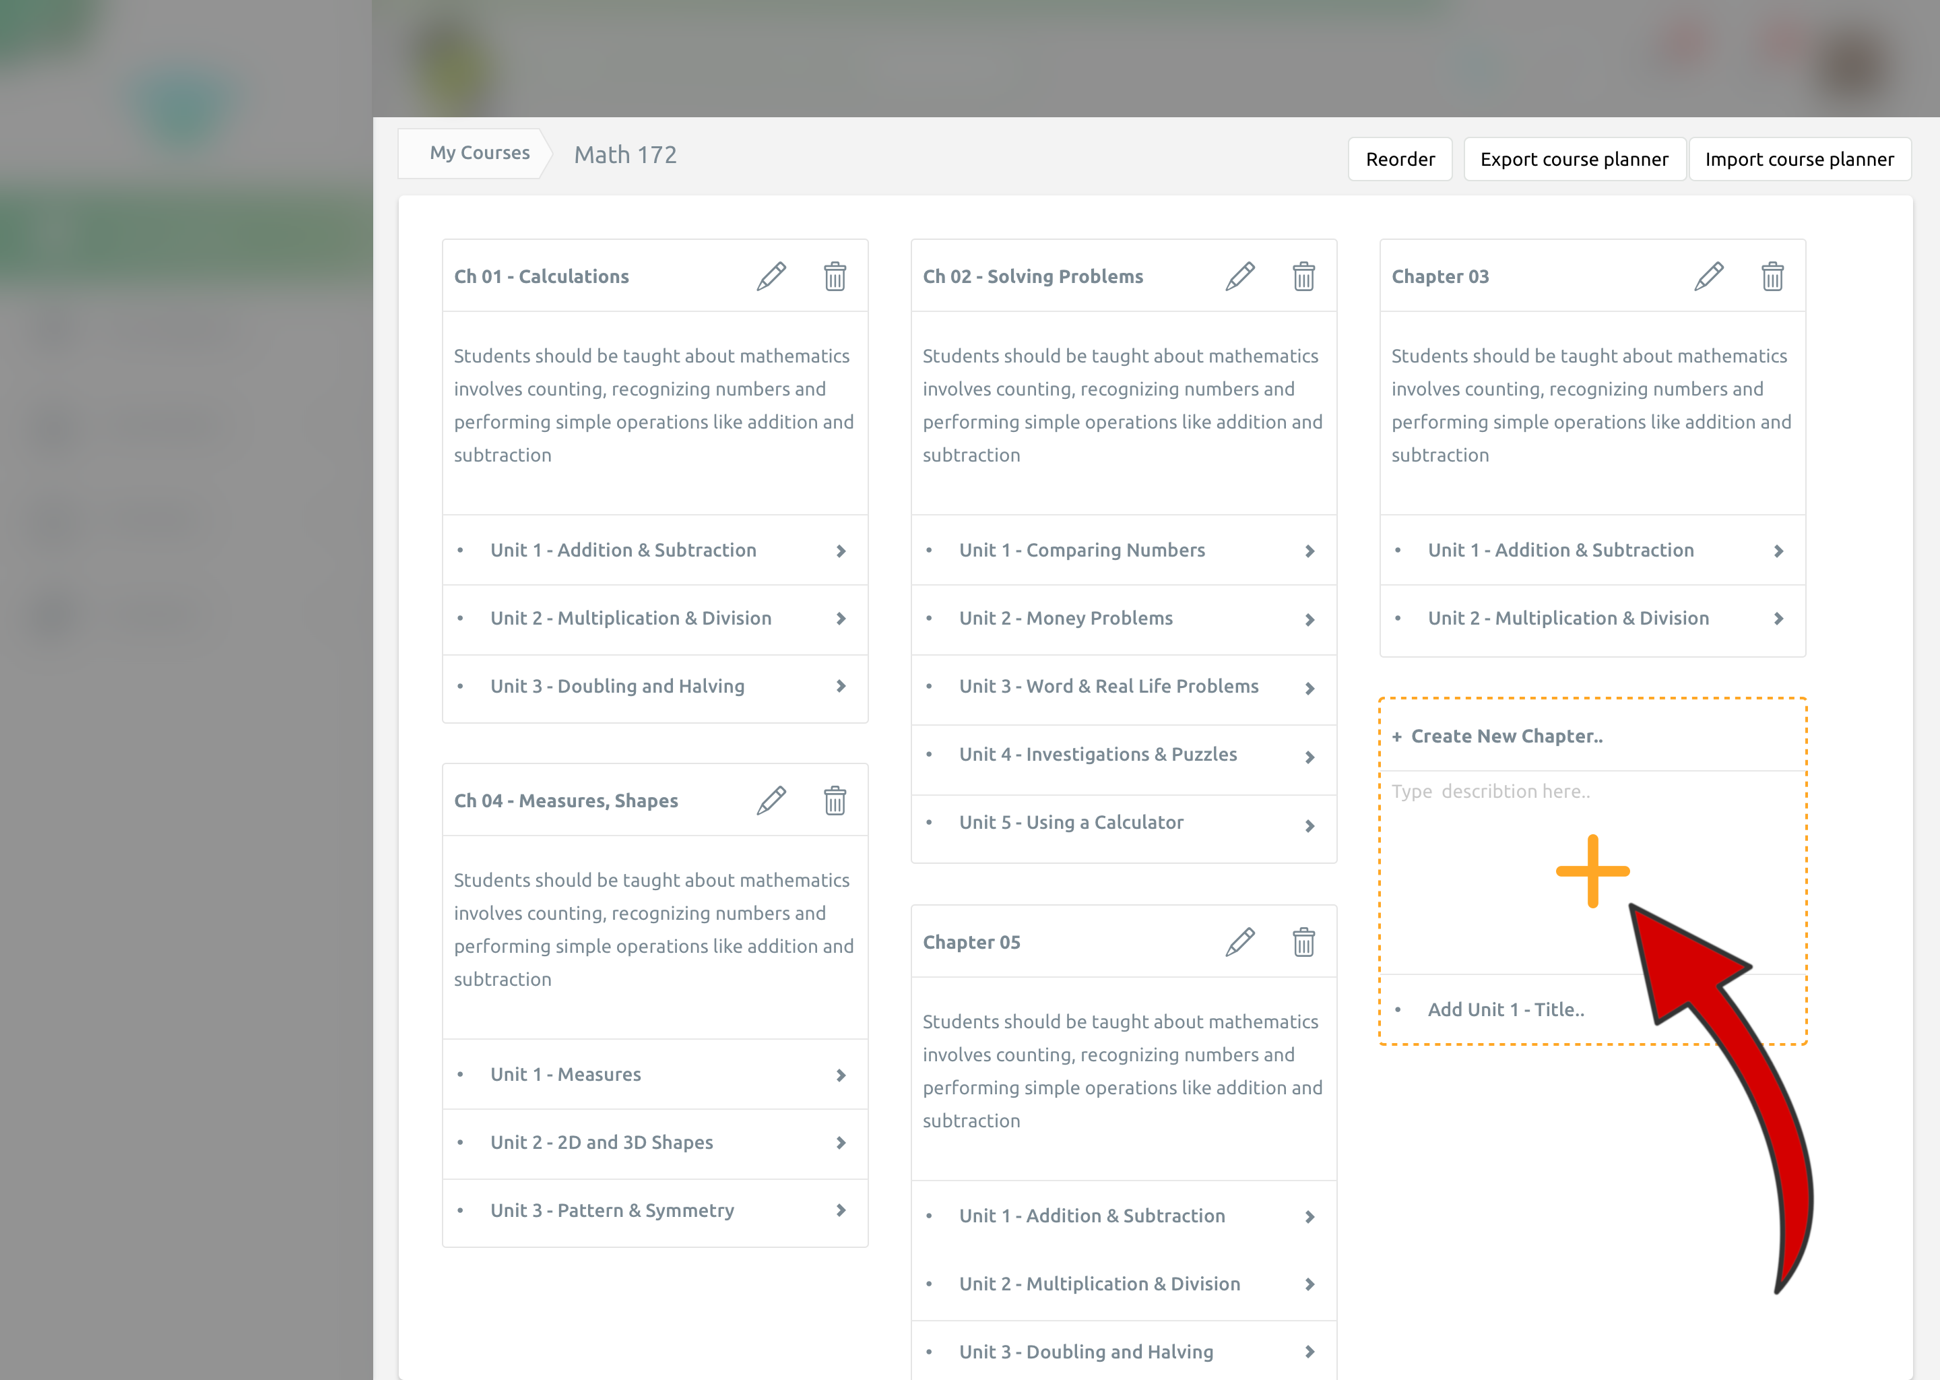Expand Unit 2 - 2D and 3D Shapes

840,1143
